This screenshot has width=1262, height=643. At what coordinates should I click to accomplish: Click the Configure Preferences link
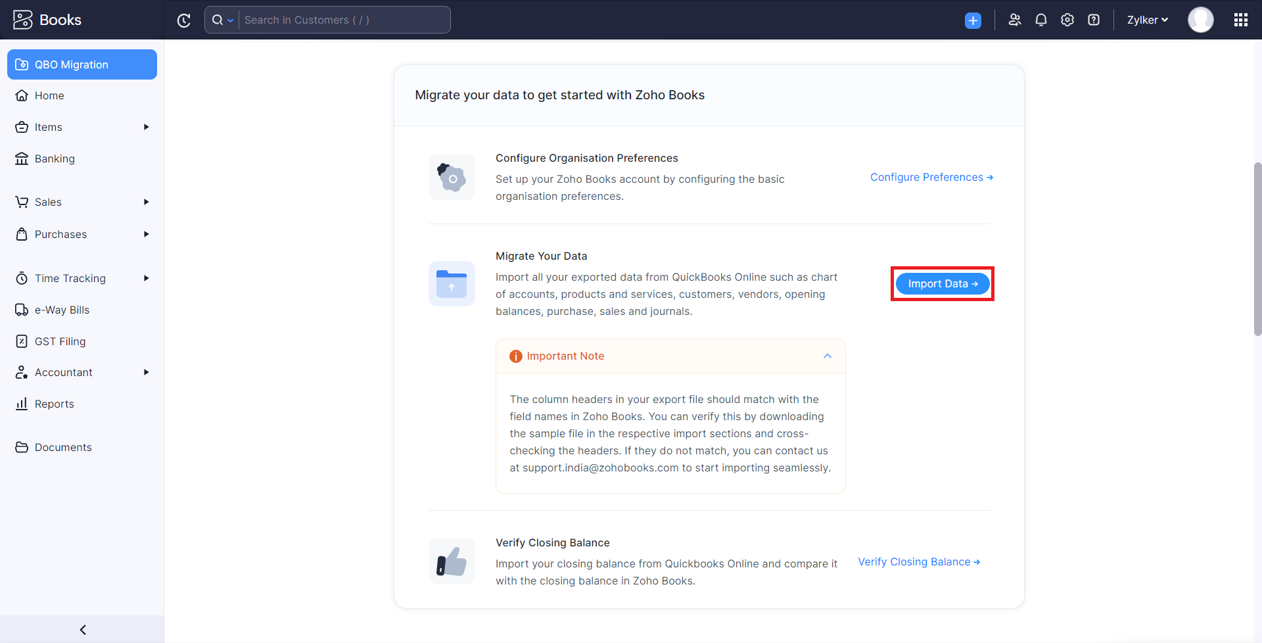[931, 178]
